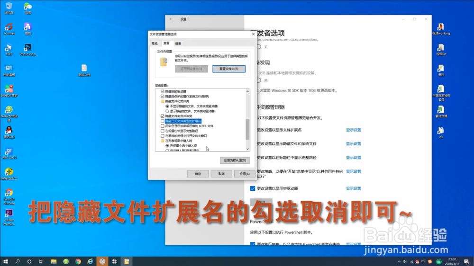The width and height of the screenshot is (474, 266).
Task: Select the 测试文档 file on the desktop
Action: 84,70
